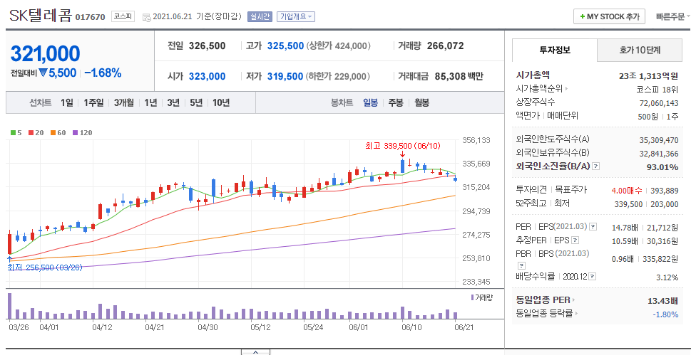Choose the 월봉 candlestick chart

(x=421, y=102)
